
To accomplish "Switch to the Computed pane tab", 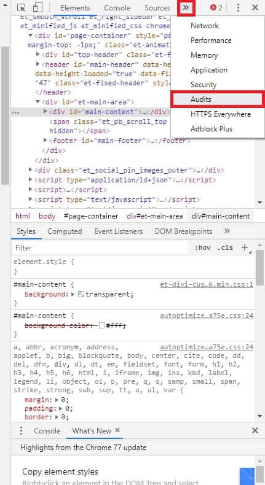I will pyautogui.click(x=65, y=231).
